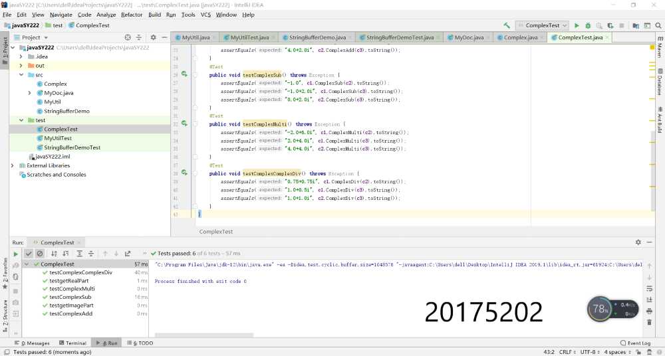Expand all test results icon
Screen dimensions: 665x356
point(79,254)
